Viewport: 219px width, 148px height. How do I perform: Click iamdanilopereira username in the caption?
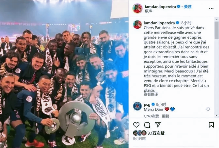pyautogui.click(x=159, y=23)
